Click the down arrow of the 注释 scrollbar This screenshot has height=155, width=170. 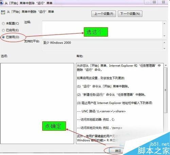tap(165, 36)
